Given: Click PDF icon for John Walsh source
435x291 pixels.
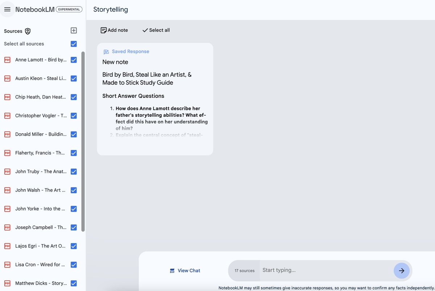Looking at the screenshot, I should click(7, 190).
